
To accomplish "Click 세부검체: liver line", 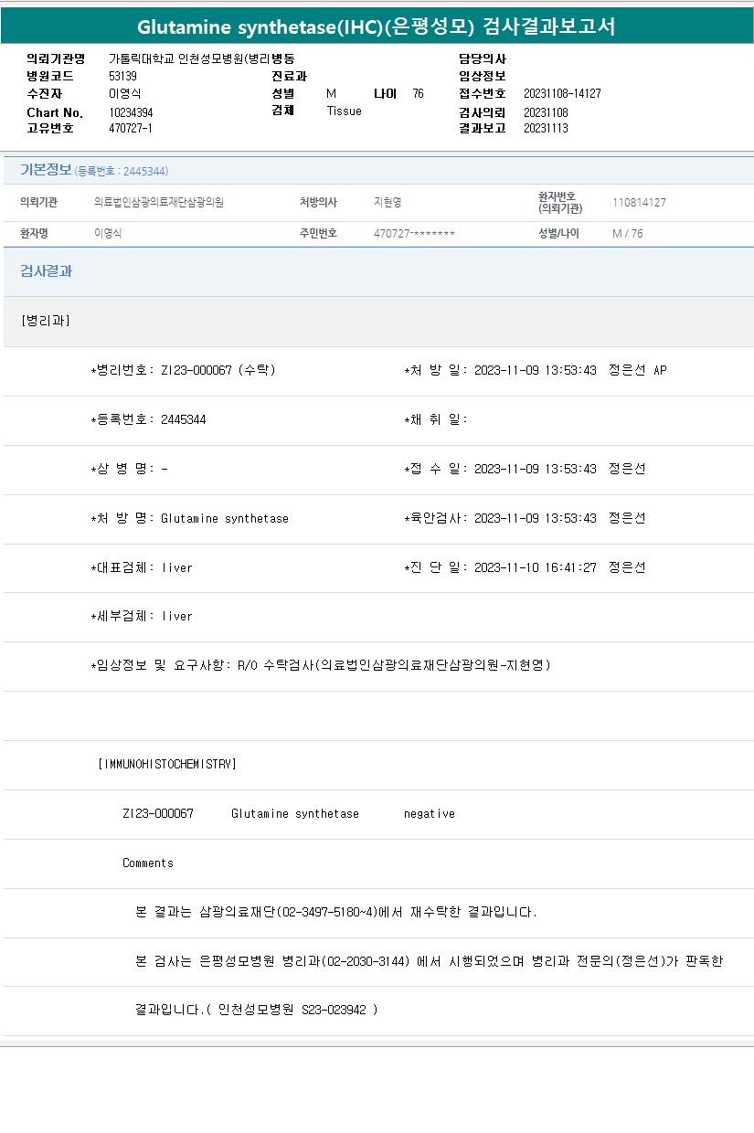I will click(142, 617).
